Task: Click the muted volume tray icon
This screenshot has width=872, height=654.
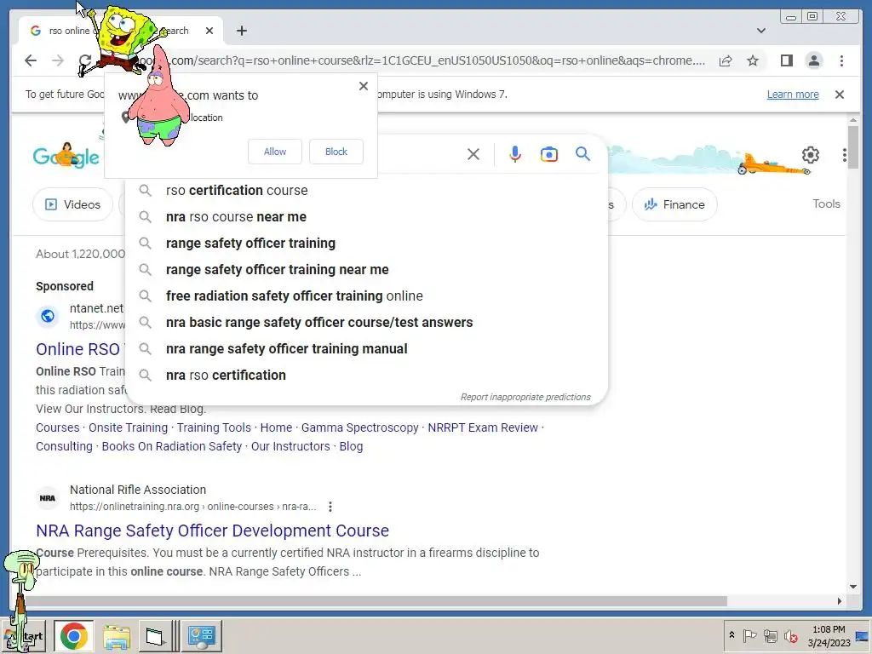Action: [790, 635]
